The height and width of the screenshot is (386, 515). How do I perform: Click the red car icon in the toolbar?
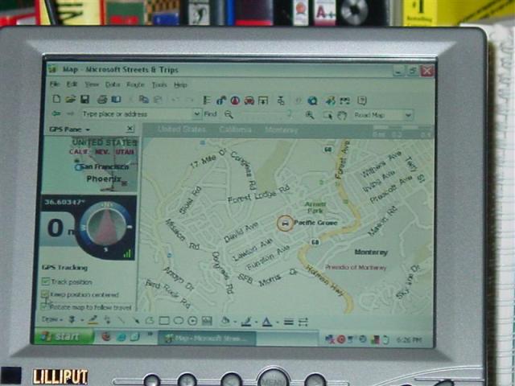tap(249, 101)
